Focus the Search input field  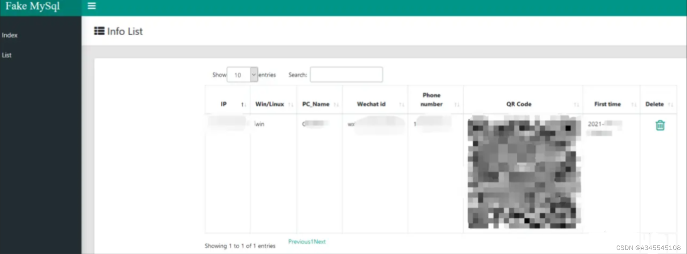point(346,75)
